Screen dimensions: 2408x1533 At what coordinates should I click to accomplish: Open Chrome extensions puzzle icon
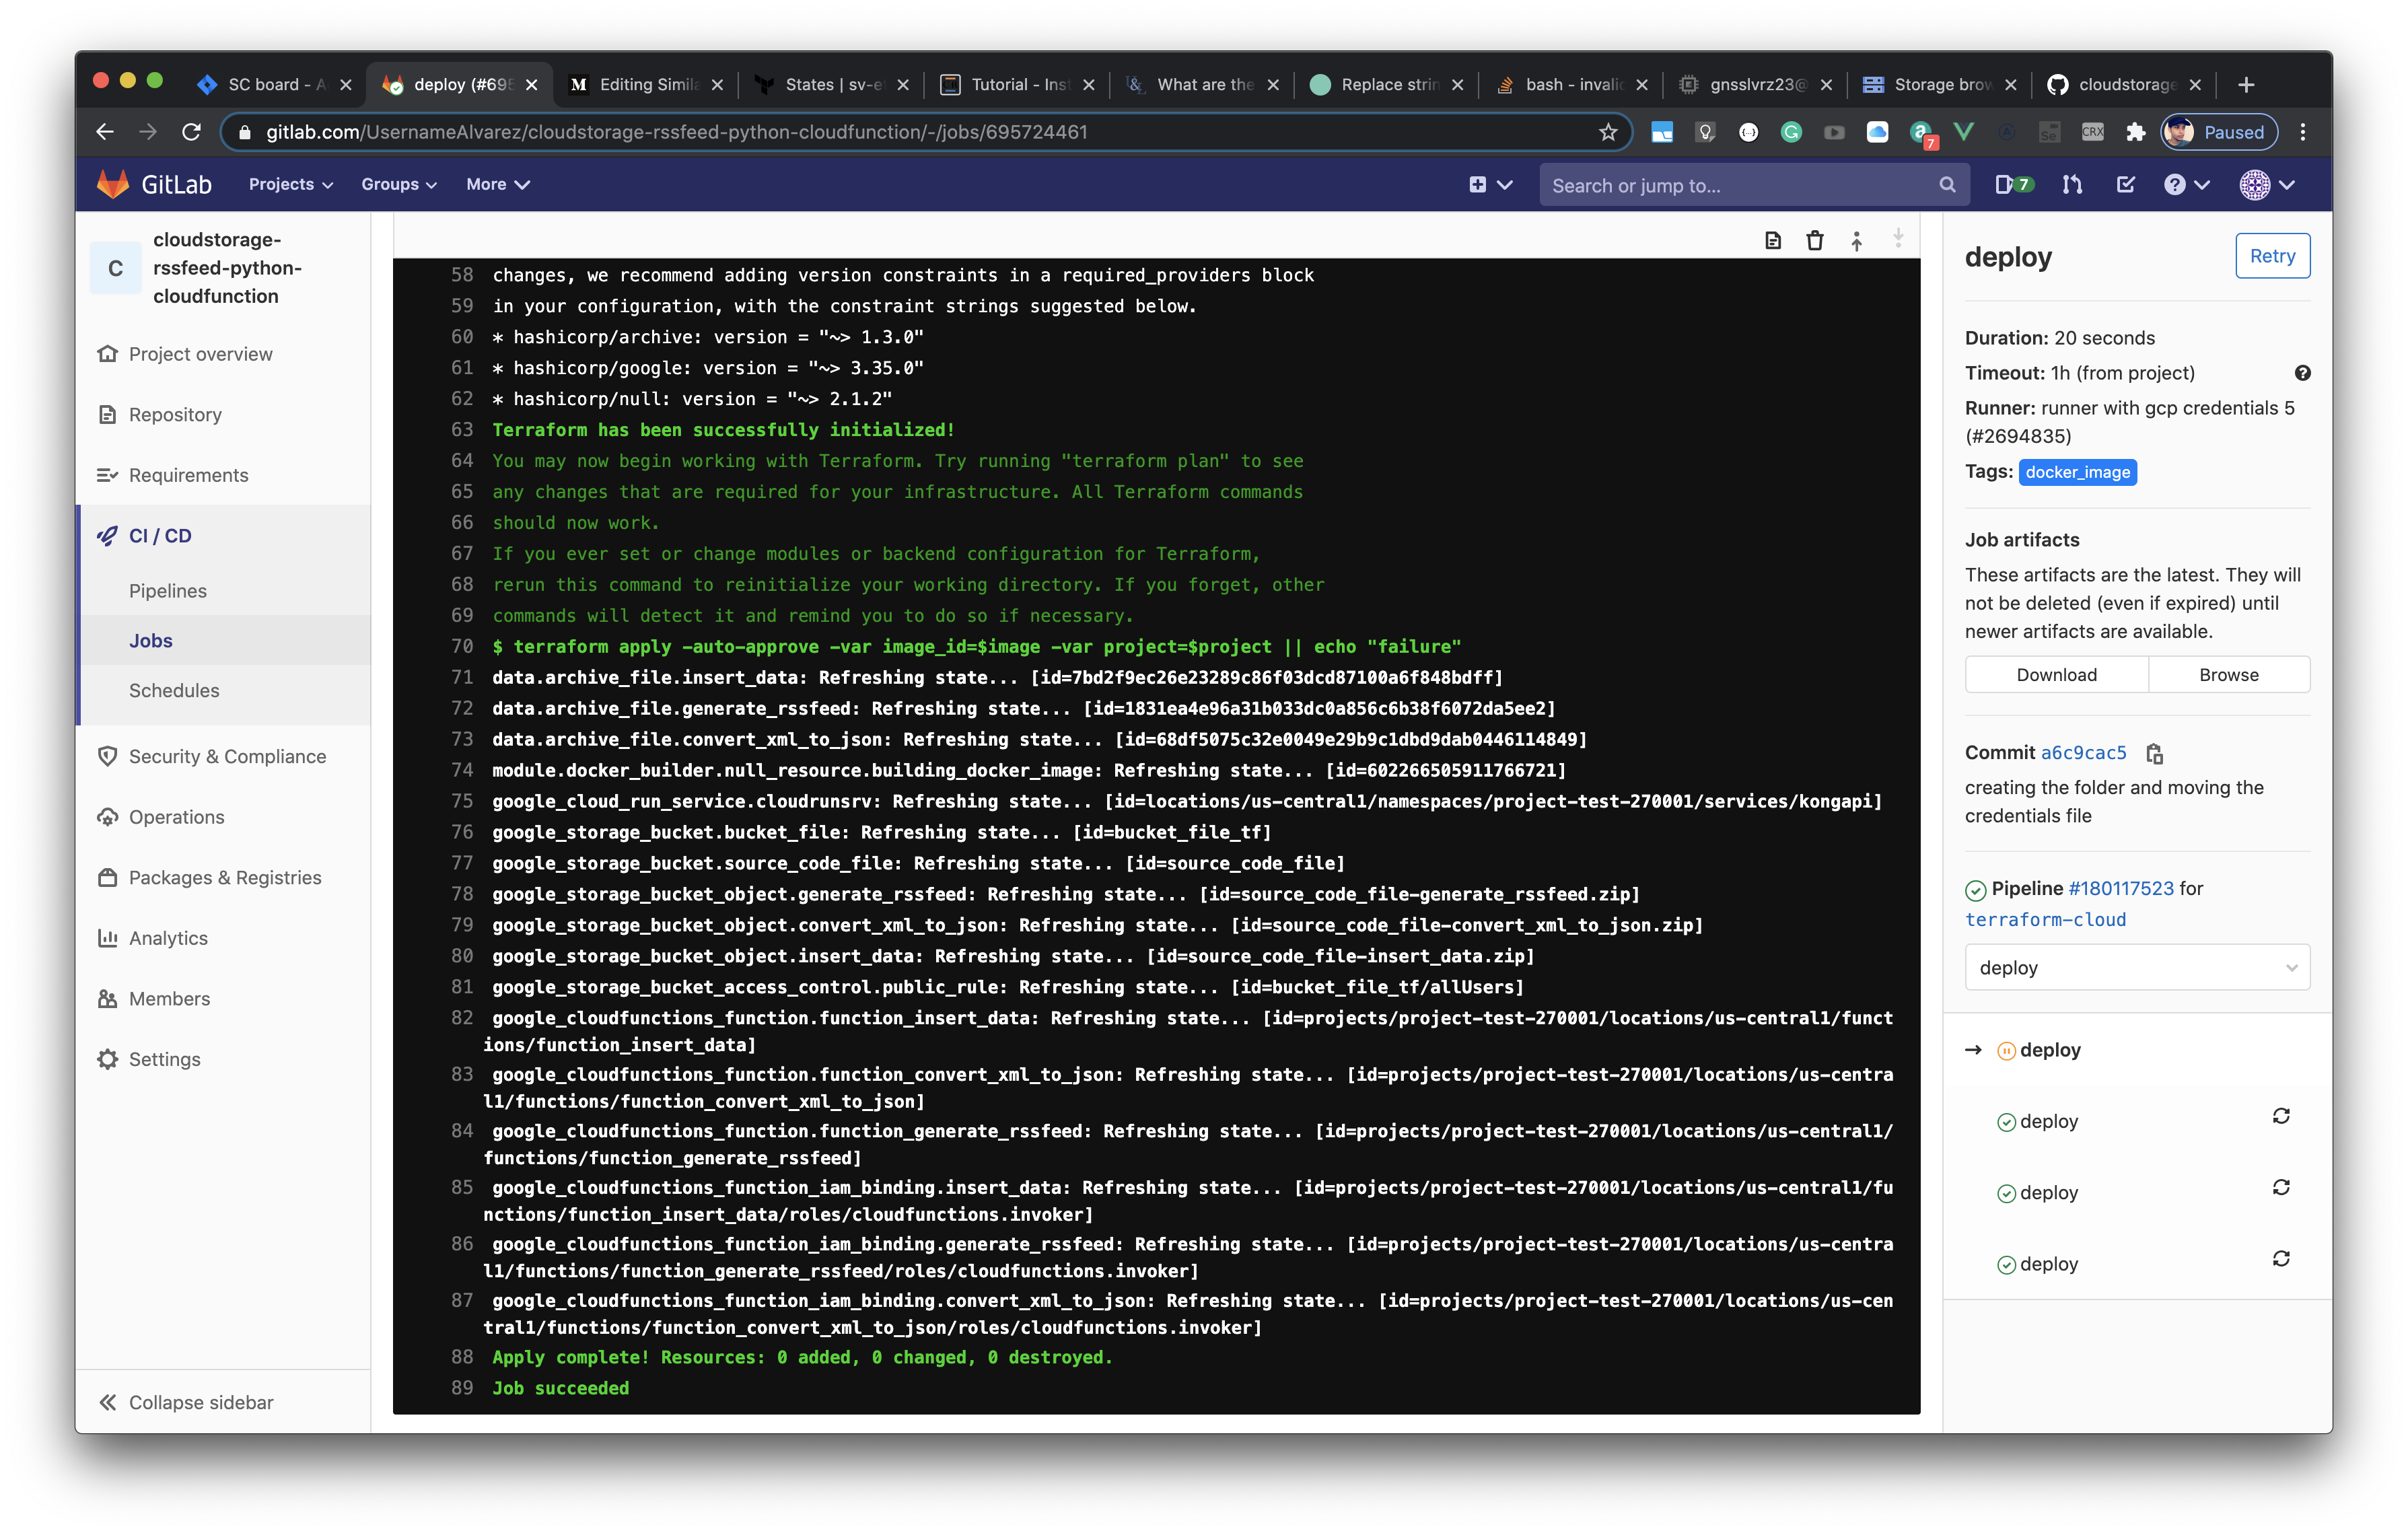tap(2135, 132)
